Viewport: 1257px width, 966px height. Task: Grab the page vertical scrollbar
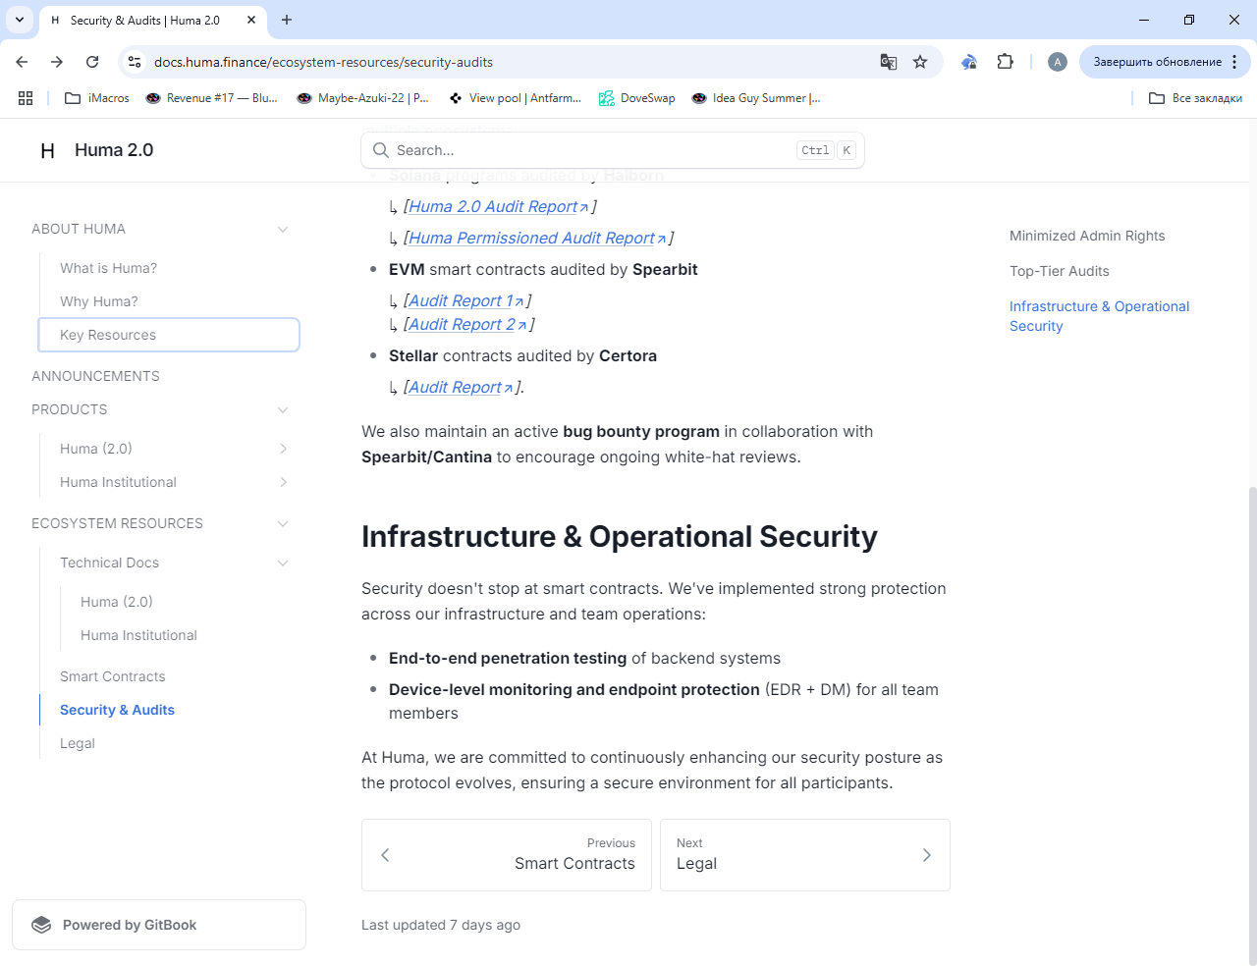click(1251, 726)
